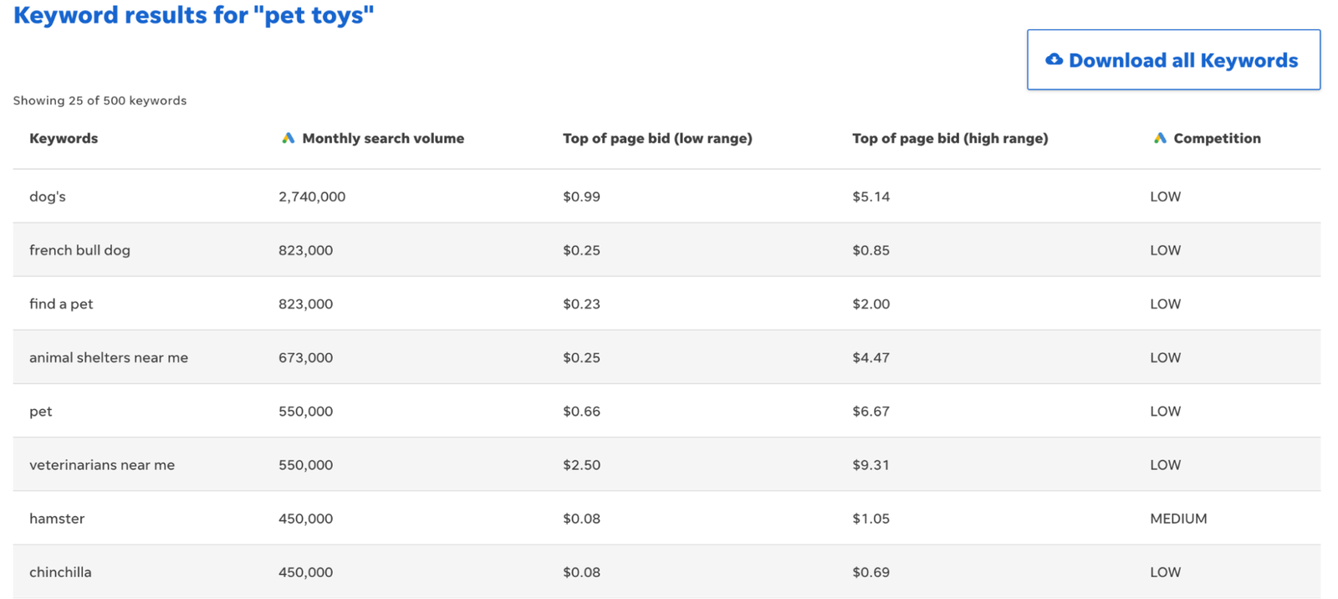1338x599 pixels.
Task: Click the pet search volume 550,000
Action: (x=305, y=411)
